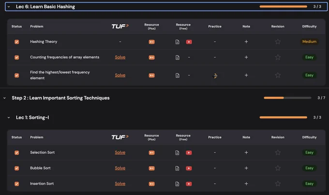Image resolution: width=329 pixels, height=195 pixels.
Task: Add a note to Selection Sort
Action: coord(246,152)
